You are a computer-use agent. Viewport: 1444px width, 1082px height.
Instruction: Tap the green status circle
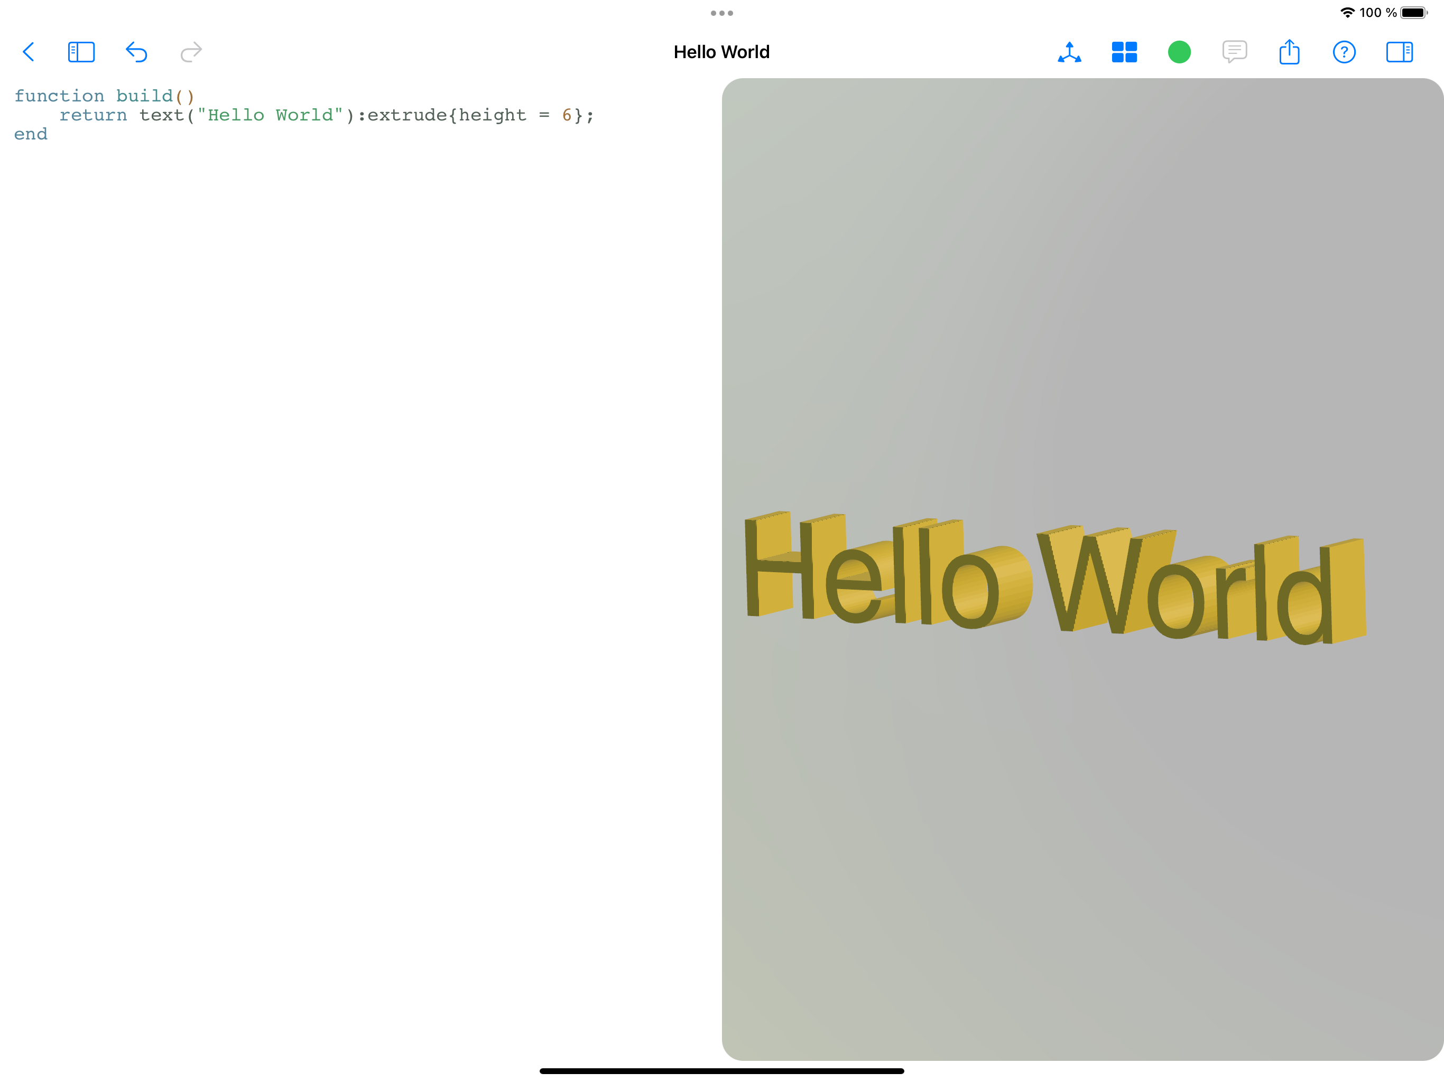1179,52
